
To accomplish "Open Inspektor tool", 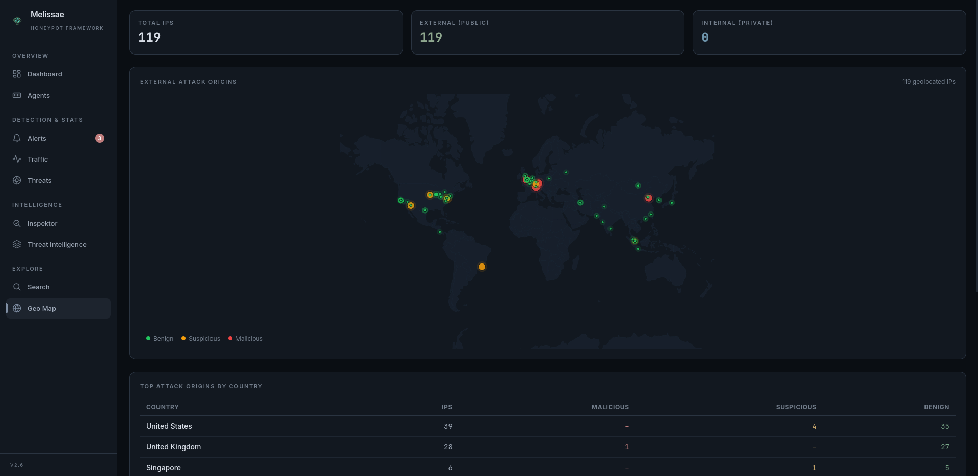I will [58, 223].
